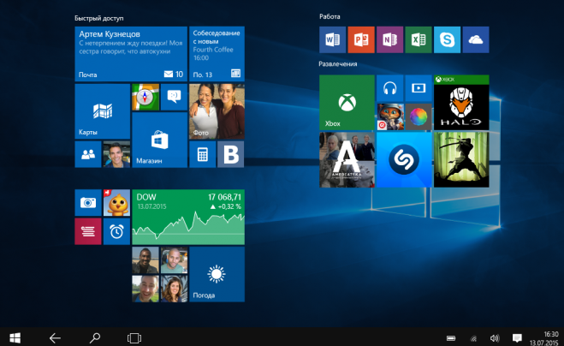Open the Shazam tile
This screenshot has height=346, width=564.
[403, 158]
